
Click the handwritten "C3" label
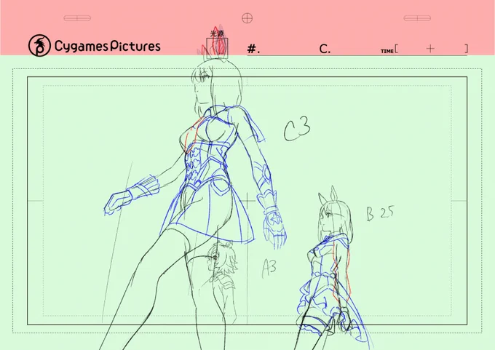(297, 129)
